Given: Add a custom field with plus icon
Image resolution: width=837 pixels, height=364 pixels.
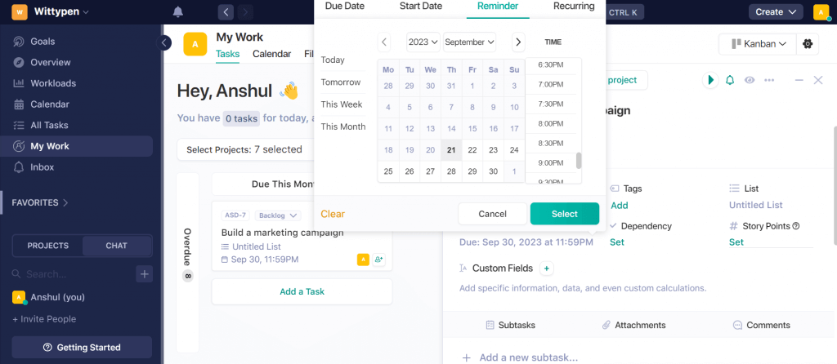Looking at the screenshot, I should [x=547, y=269].
